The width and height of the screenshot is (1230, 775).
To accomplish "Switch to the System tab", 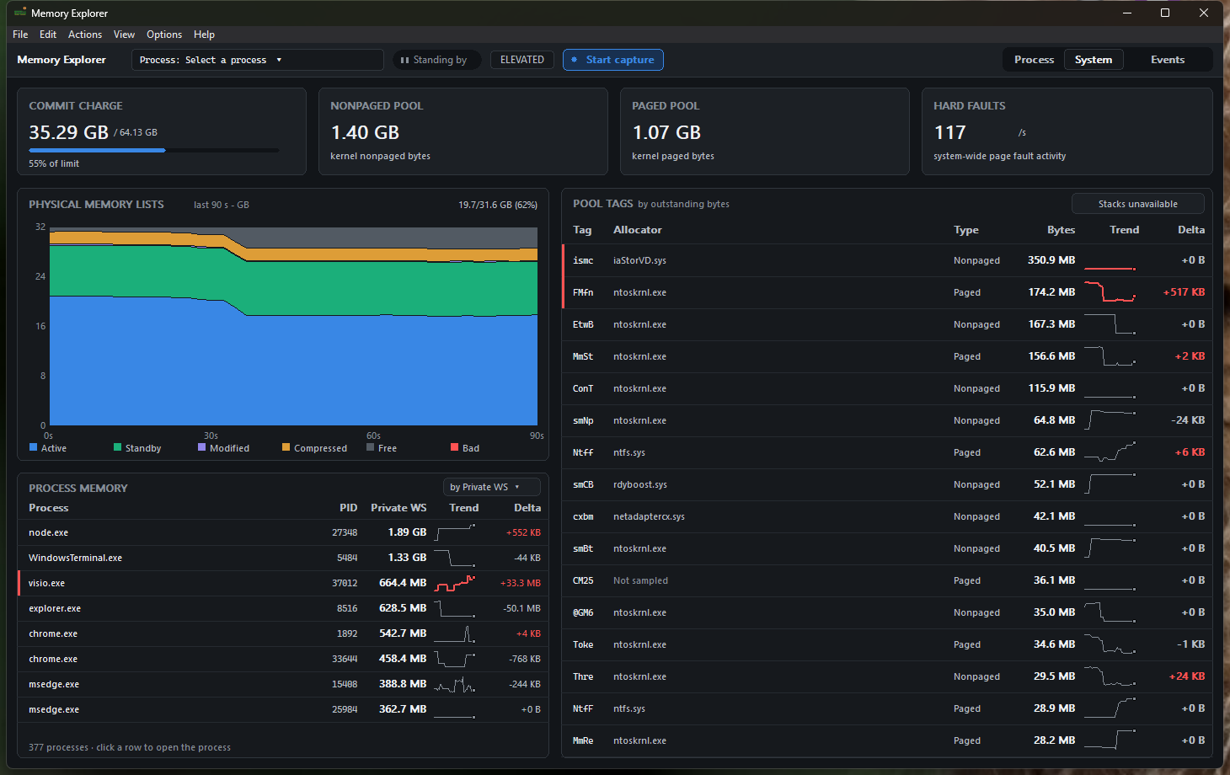I will (1094, 60).
